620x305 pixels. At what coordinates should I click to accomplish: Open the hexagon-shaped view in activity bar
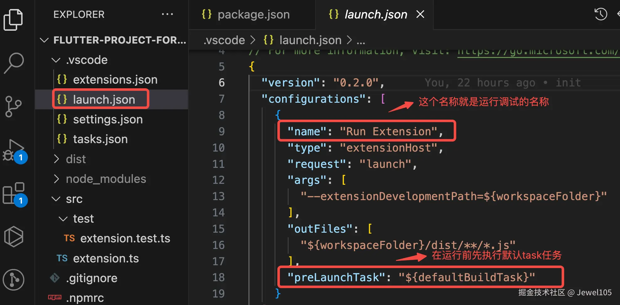13,237
